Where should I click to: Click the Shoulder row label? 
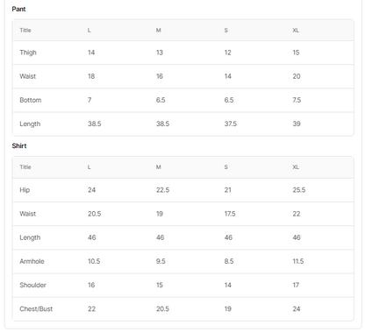(x=32, y=285)
